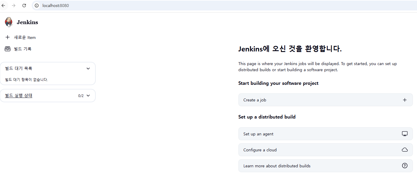Click the build history tray icon
Viewport: 417px width, 183px height.
coord(8,49)
